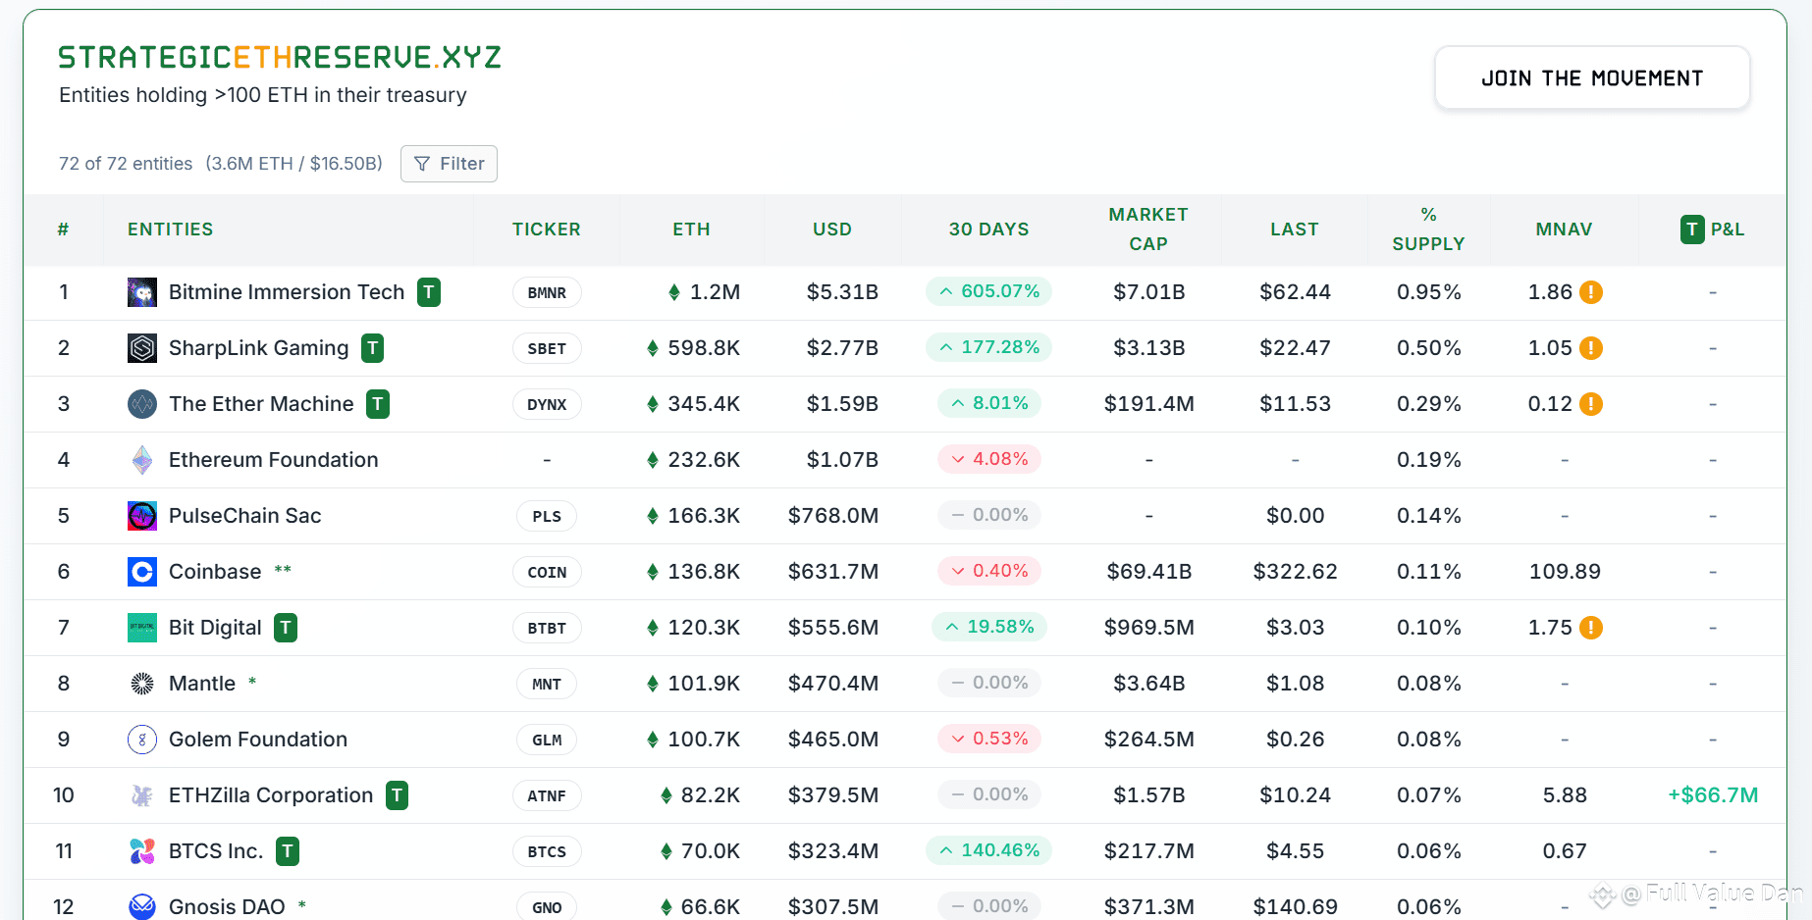Click the $69.41B market cap value
This screenshot has width=1812, height=920.
pos(1149,572)
